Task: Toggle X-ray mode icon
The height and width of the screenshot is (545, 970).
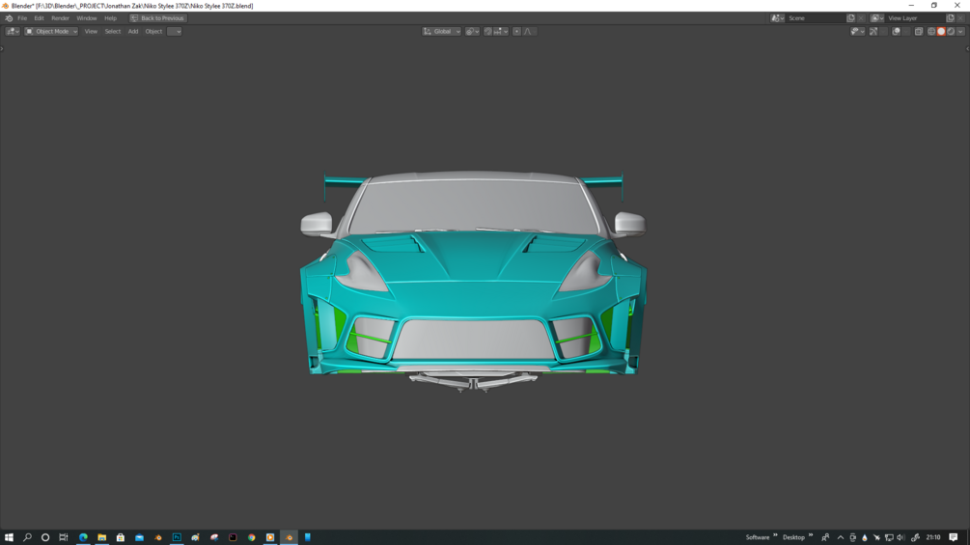Action: tap(919, 32)
